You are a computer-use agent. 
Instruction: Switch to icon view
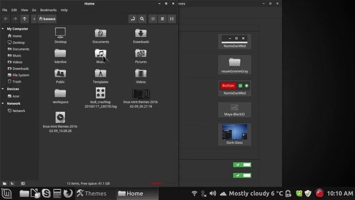pos(153,19)
